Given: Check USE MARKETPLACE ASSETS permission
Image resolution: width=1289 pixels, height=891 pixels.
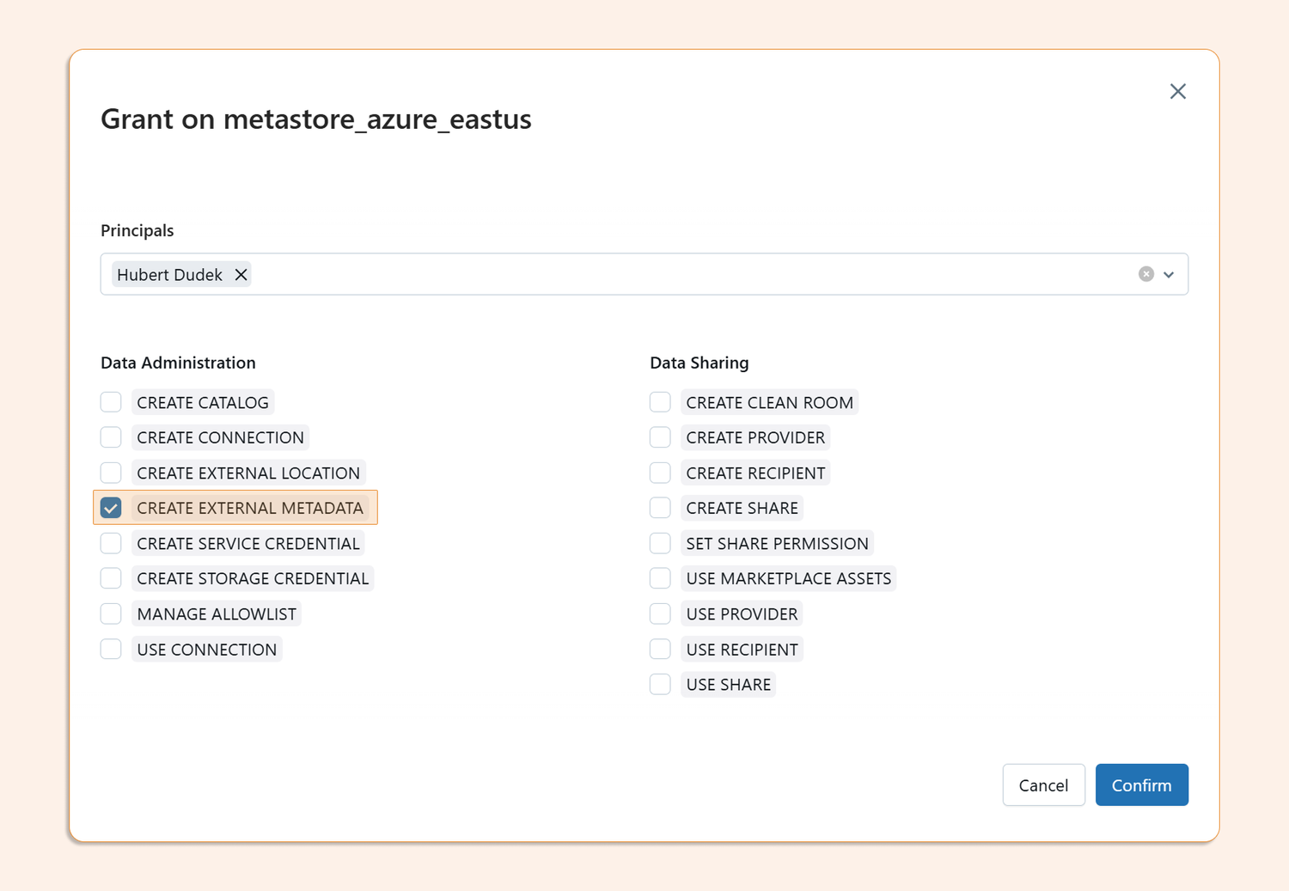Looking at the screenshot, I should (x=660, y=578).
